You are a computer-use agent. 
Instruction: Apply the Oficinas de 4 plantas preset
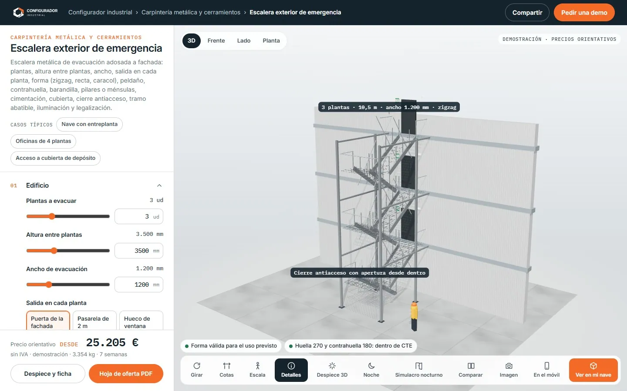click(x=44, y=141)
